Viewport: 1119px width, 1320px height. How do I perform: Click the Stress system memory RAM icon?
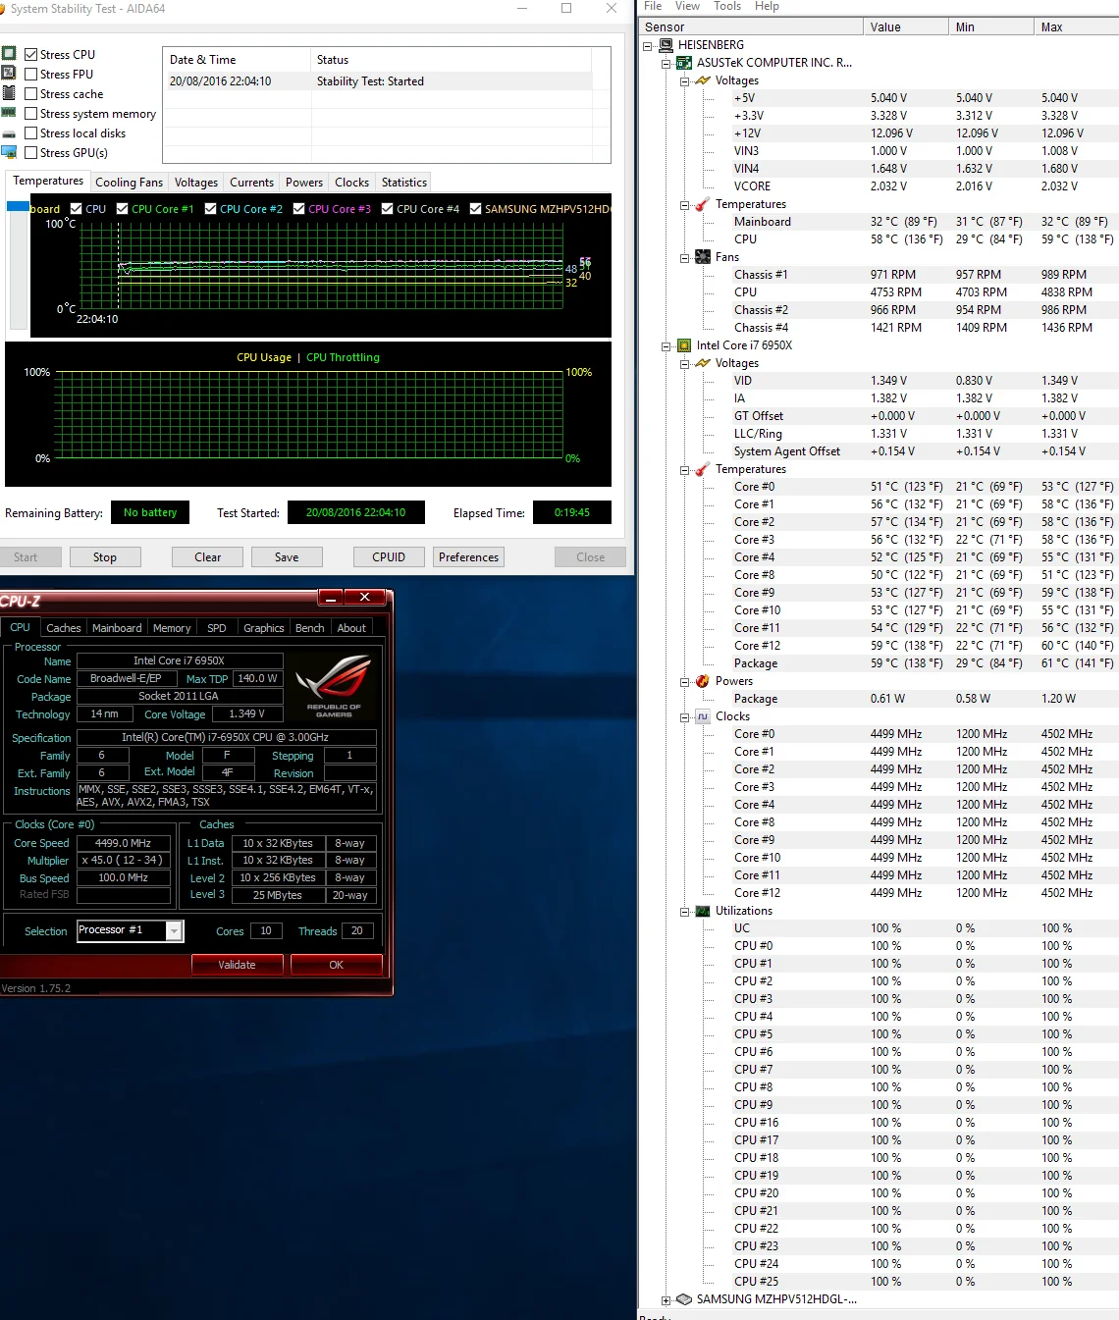click(x=9, y=113)
